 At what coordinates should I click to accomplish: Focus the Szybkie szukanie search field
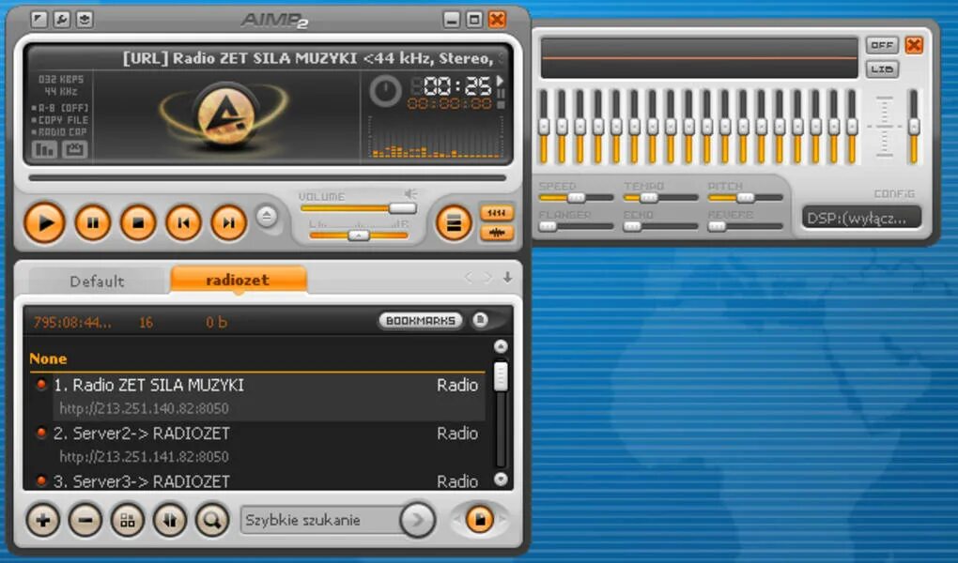(x=321, y=520)
